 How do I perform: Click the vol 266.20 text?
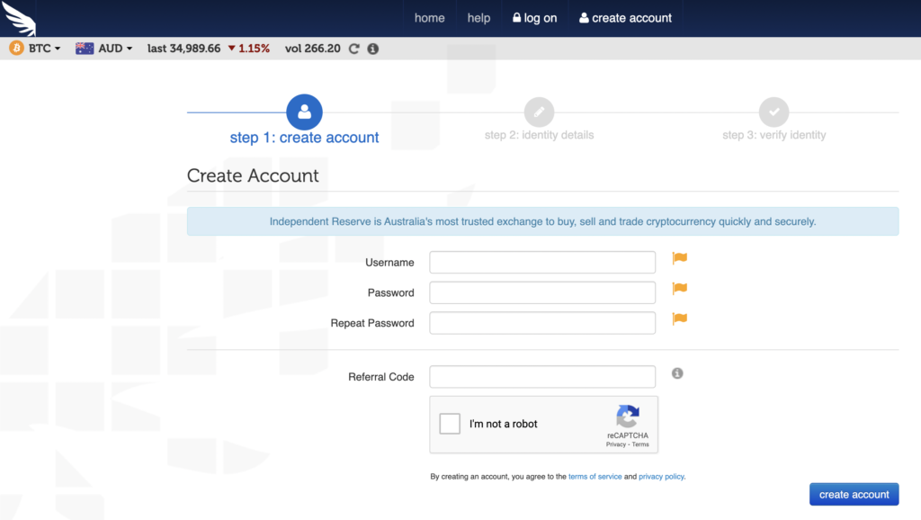tap(312, 49)
